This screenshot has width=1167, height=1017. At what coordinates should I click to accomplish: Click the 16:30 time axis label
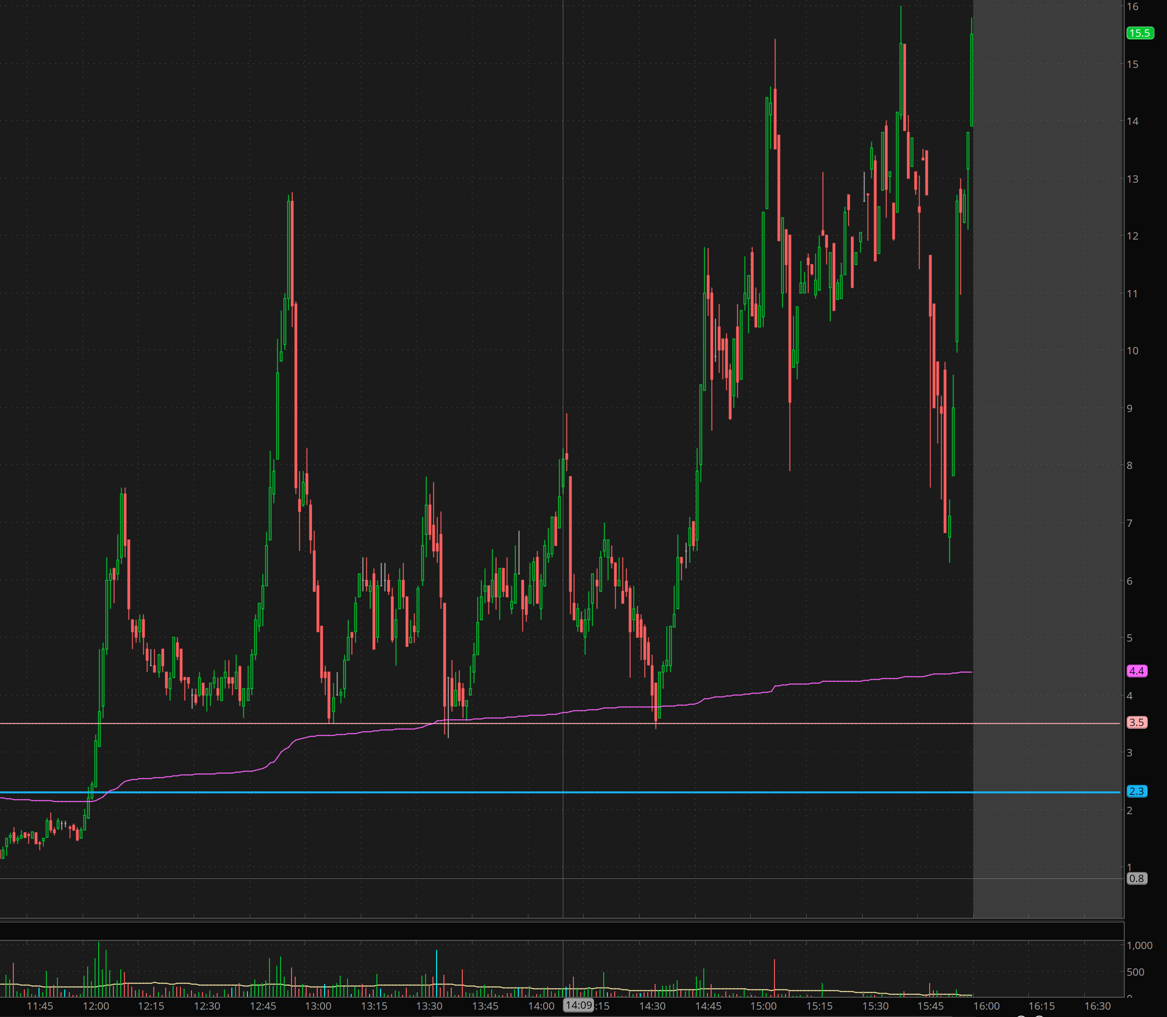(1097, 1006)
